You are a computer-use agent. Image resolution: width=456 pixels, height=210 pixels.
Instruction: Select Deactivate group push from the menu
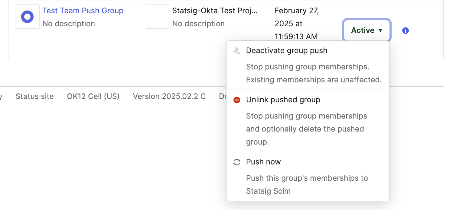coord(287,50)
